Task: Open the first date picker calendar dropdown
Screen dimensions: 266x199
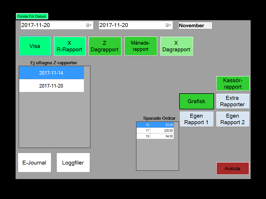Action: (89, 25)
